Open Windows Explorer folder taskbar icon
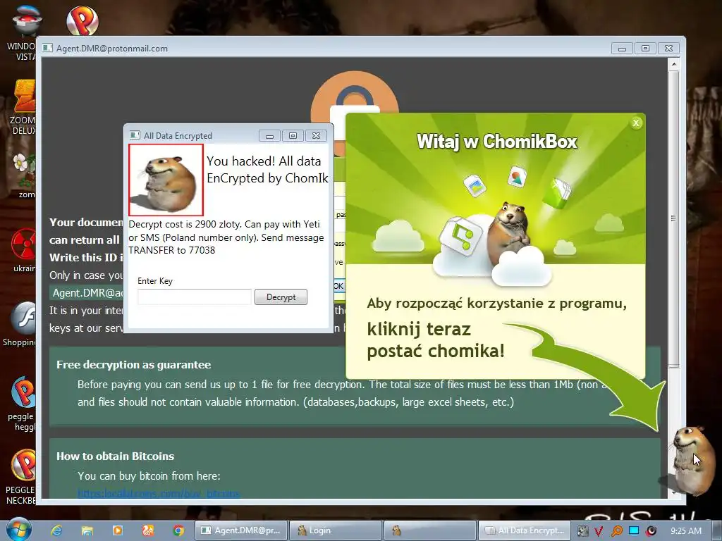This screenshot has width=722, height=541. click(x=87, y=530)
